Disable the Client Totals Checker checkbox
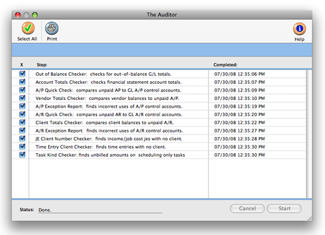Screen dimensions: 325x235 click(x=22, y=122)
